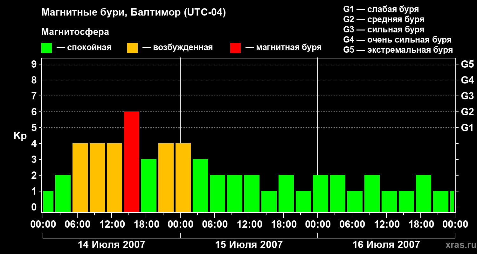This screenshot has height=254, width=477.
Task: Click the right-axis 'G3' label
Action: (x=467, y=96)
